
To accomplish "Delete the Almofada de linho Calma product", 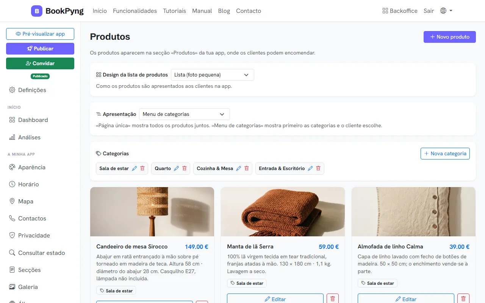I will coord(463,298).
